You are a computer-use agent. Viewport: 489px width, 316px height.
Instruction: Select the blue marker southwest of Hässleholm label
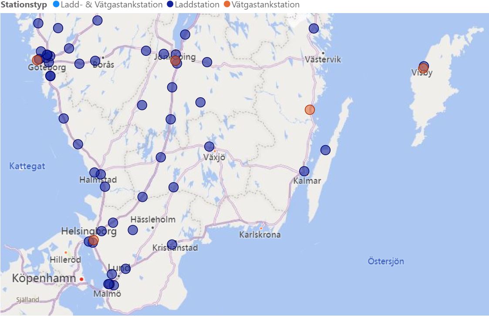[133, 230]
